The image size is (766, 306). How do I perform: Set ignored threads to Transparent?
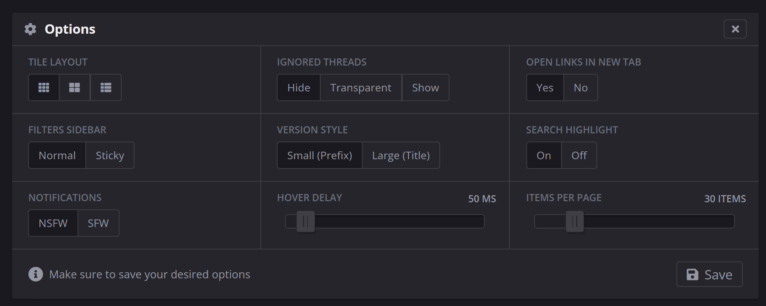click(361, 88)
